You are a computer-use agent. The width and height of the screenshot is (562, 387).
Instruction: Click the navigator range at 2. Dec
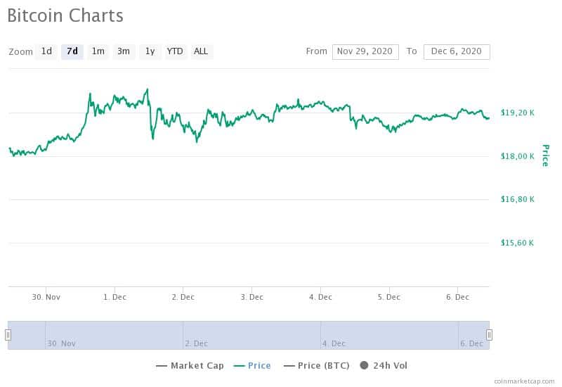[196, 343]
